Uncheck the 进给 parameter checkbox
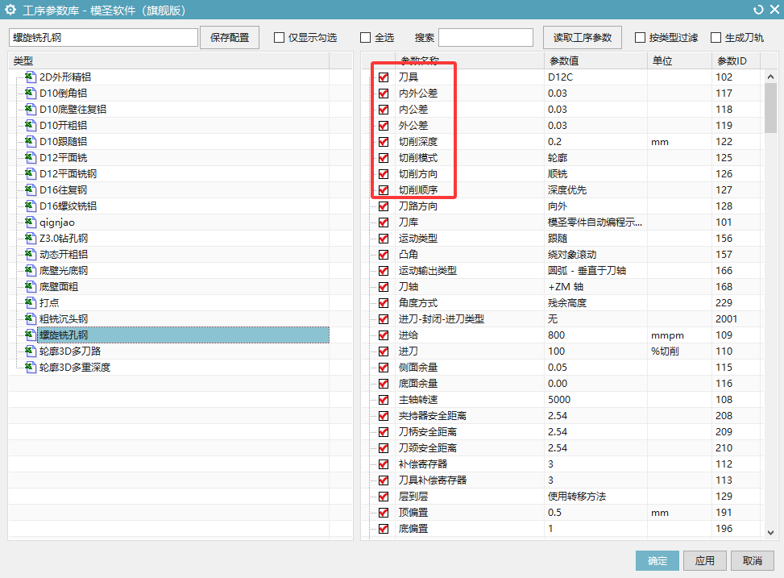 pyautogui.click(x=384, y=335)
